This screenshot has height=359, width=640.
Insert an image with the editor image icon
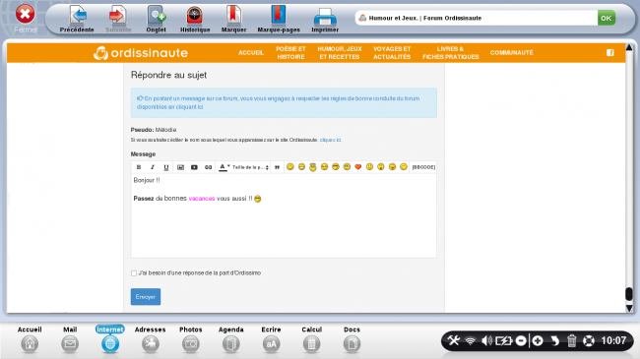coord(180,167)
